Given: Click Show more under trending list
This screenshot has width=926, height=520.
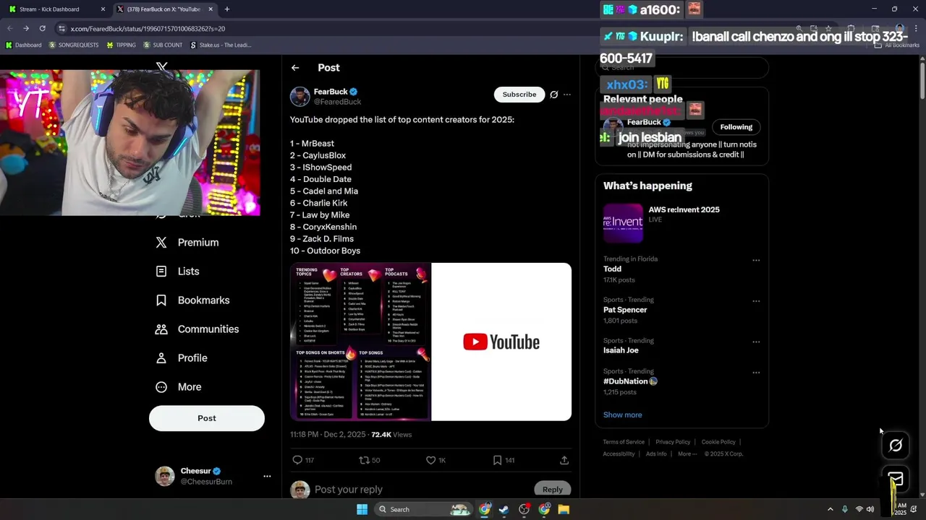Looking at the screenshot, I should tap(623, 415).
